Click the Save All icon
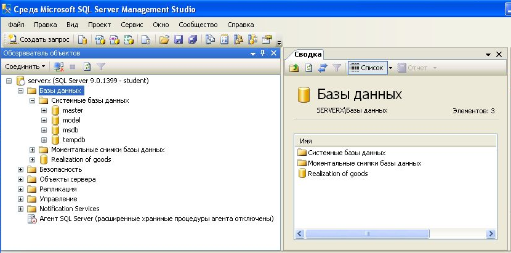Viewport: 511px width, 253px height. 193,40
